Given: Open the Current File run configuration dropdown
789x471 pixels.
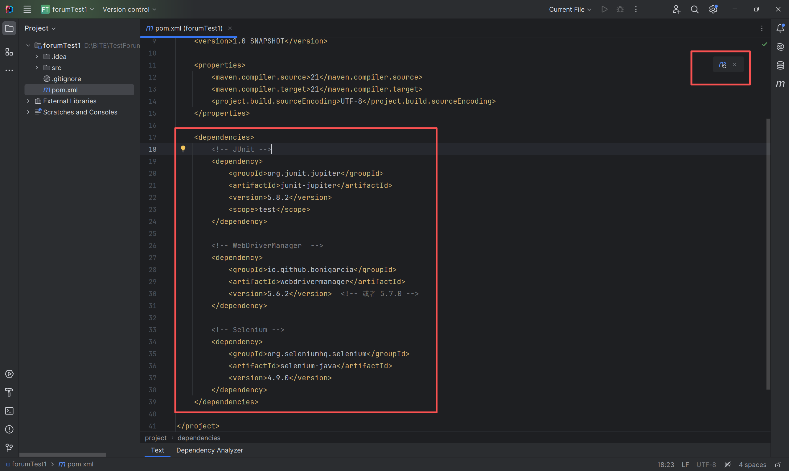Looking at the screenshot, I should 570,10.
